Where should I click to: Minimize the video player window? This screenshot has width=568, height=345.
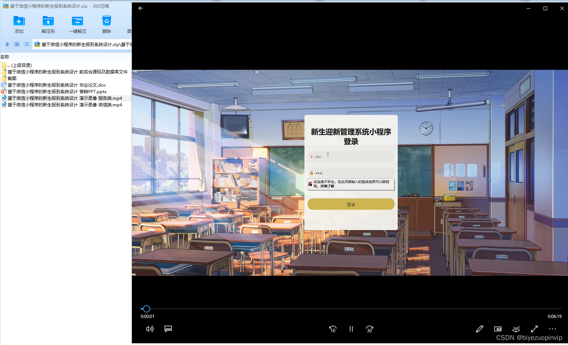[x=529, y=8]
